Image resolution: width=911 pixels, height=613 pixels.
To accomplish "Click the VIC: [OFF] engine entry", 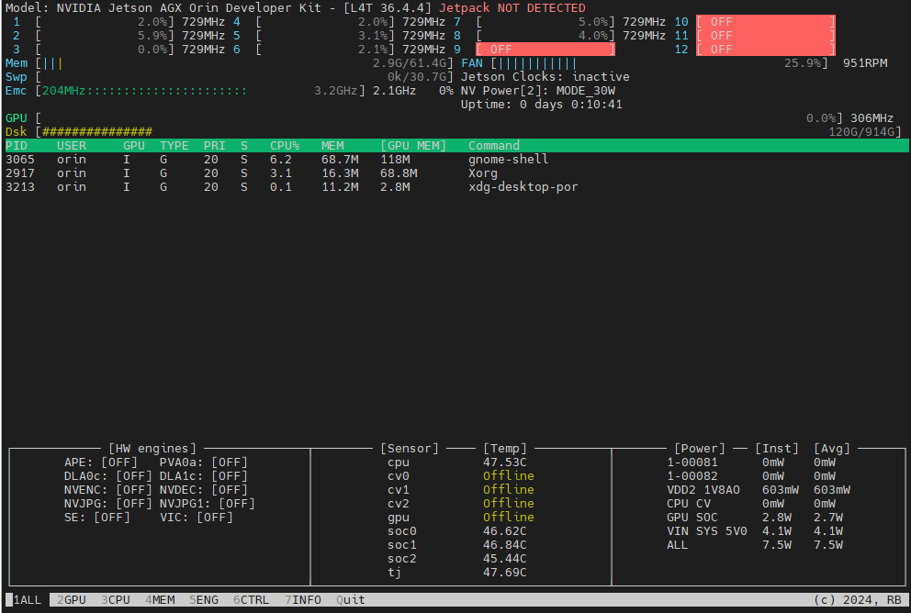I will point(197,518).
